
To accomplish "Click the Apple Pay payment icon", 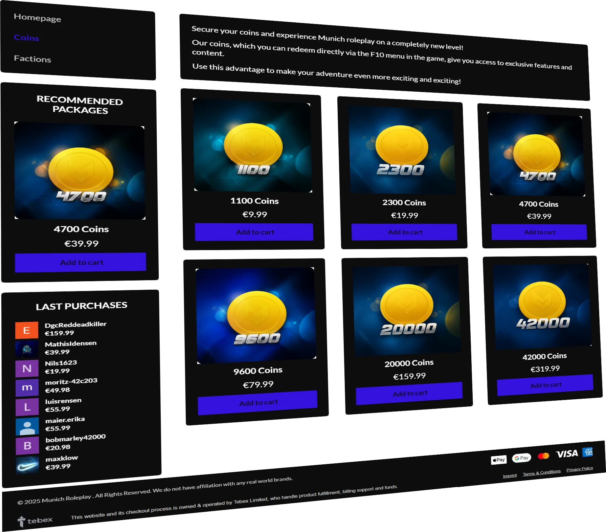I will tap(498, 460).
